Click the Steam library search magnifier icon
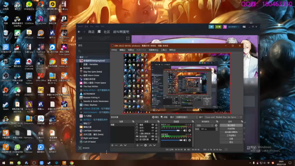The image size is (295, 166). point(80,51)
